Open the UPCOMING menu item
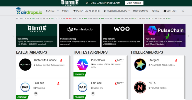The width and height of the screenshot is (192, 100). point(140,11)
